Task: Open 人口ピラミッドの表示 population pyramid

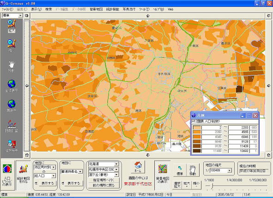Action: [x=7, y=175]
